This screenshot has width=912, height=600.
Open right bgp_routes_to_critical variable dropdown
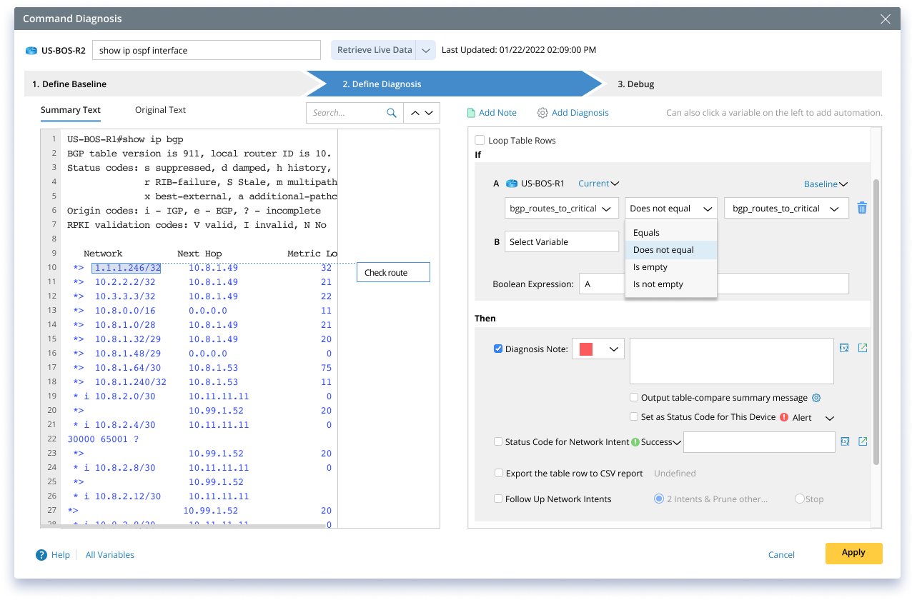[786, 209]
